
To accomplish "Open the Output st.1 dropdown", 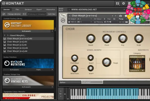I will coord(80,19).
